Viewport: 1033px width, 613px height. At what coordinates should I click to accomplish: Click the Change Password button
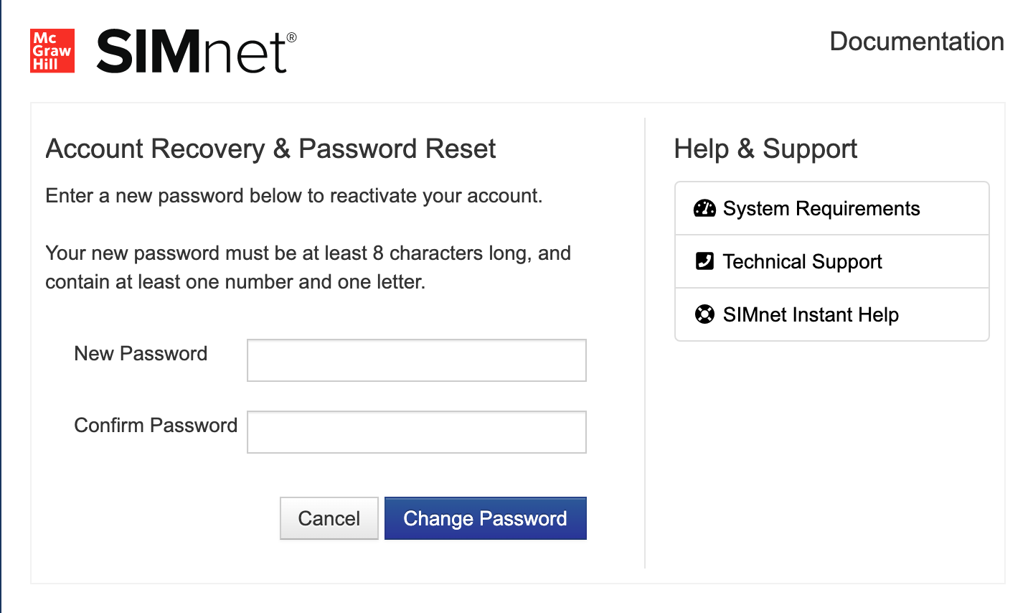[x=486, y=518]
